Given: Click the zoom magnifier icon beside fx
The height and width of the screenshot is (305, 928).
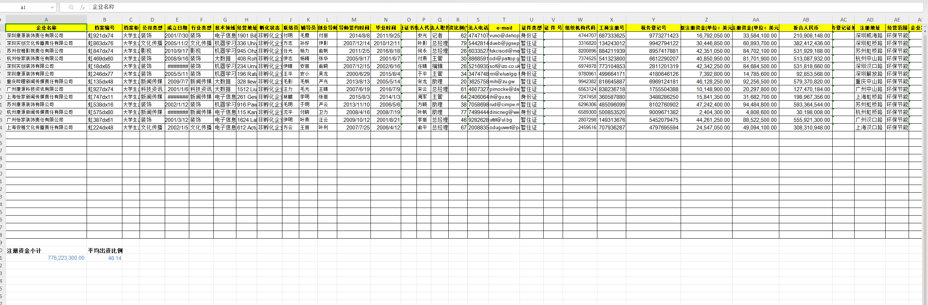Looking at the screenshot, I should (71, 7).
